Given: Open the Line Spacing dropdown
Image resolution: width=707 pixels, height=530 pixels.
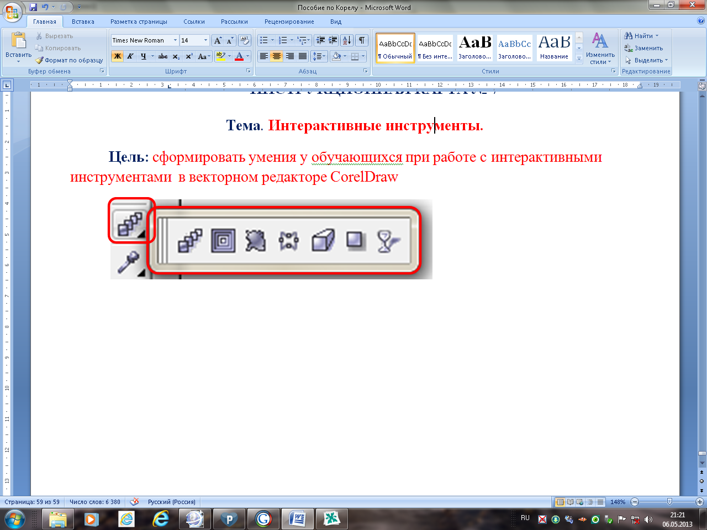Looking at the screenshot, I should [x=319, y=56].
